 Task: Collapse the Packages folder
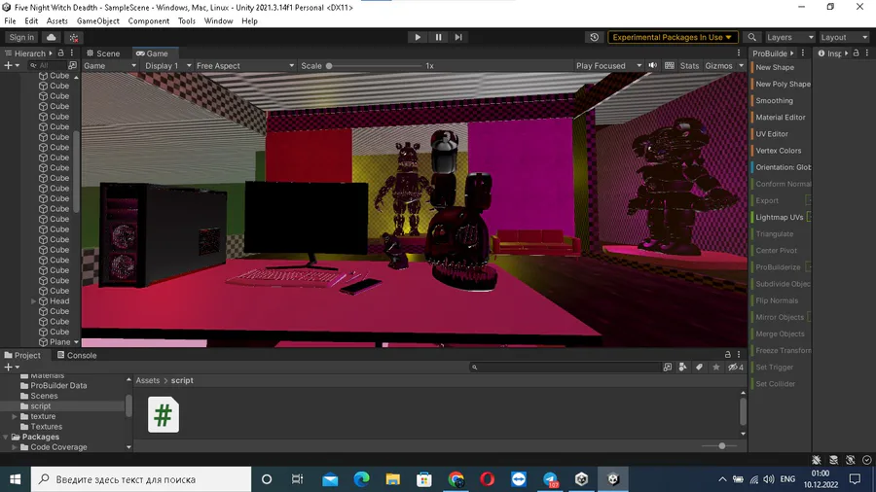[6, 437]
